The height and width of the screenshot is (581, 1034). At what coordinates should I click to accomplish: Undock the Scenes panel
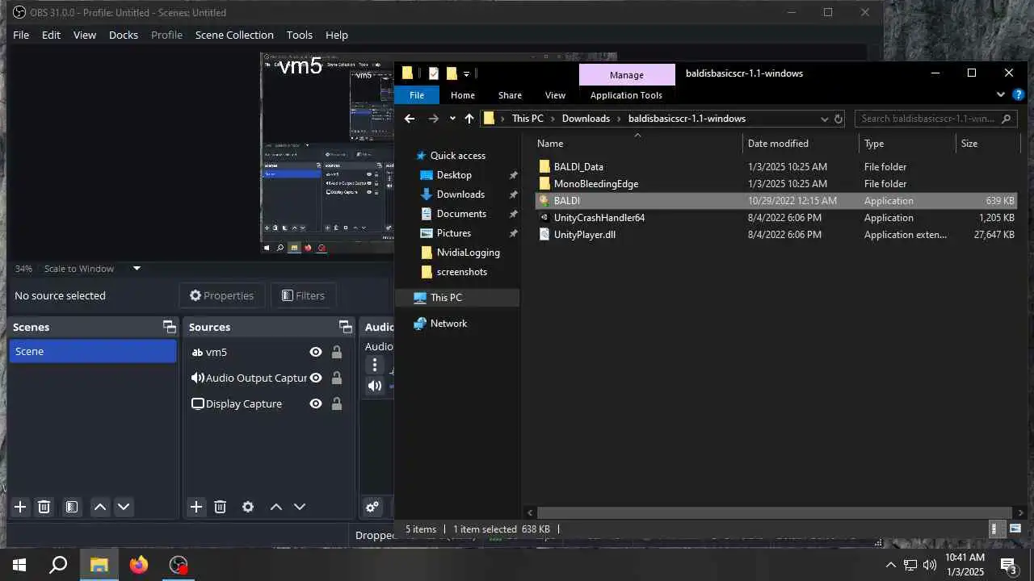pos(169,327)
